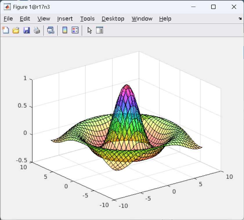
Task: Click the New Figure toolbar icon
Action: point(5,30)
